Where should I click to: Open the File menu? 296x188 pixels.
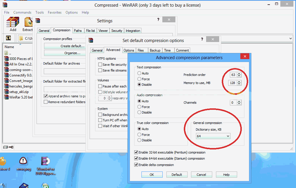point(7,12)
